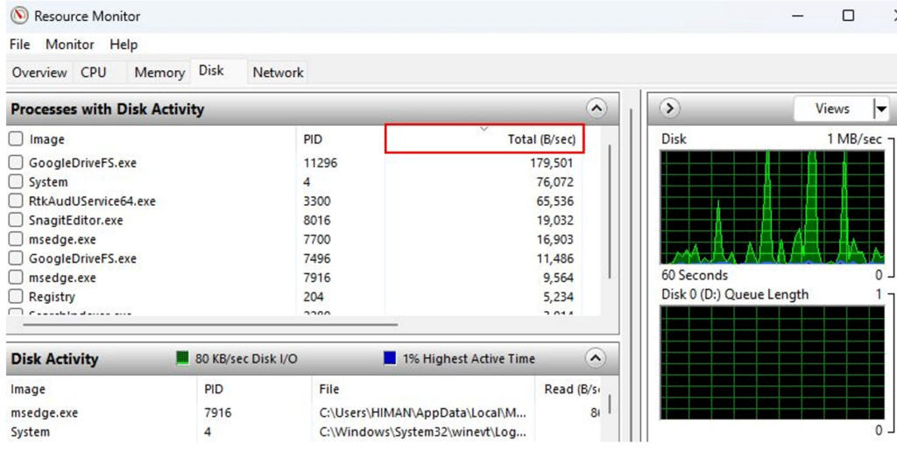
Task: Switch to the Memory tab
Action: point(159,73)
